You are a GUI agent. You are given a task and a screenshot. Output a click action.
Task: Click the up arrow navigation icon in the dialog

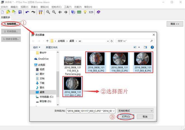pyautogui.click(x=47, y=41)
